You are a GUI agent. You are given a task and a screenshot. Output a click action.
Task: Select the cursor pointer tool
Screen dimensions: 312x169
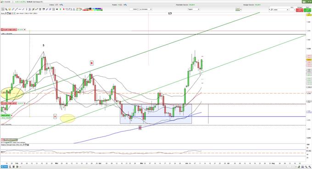click(x=2, y=9)
